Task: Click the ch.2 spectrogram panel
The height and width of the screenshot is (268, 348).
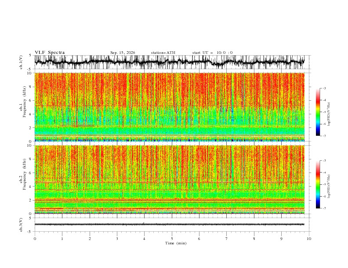Action: point(169,180)
